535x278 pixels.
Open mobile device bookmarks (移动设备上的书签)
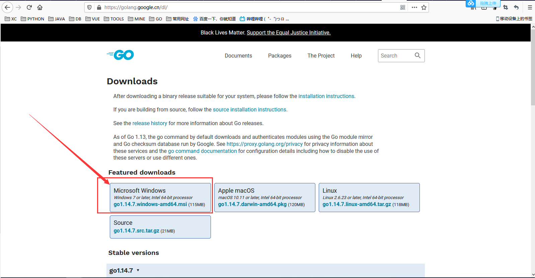514,19
